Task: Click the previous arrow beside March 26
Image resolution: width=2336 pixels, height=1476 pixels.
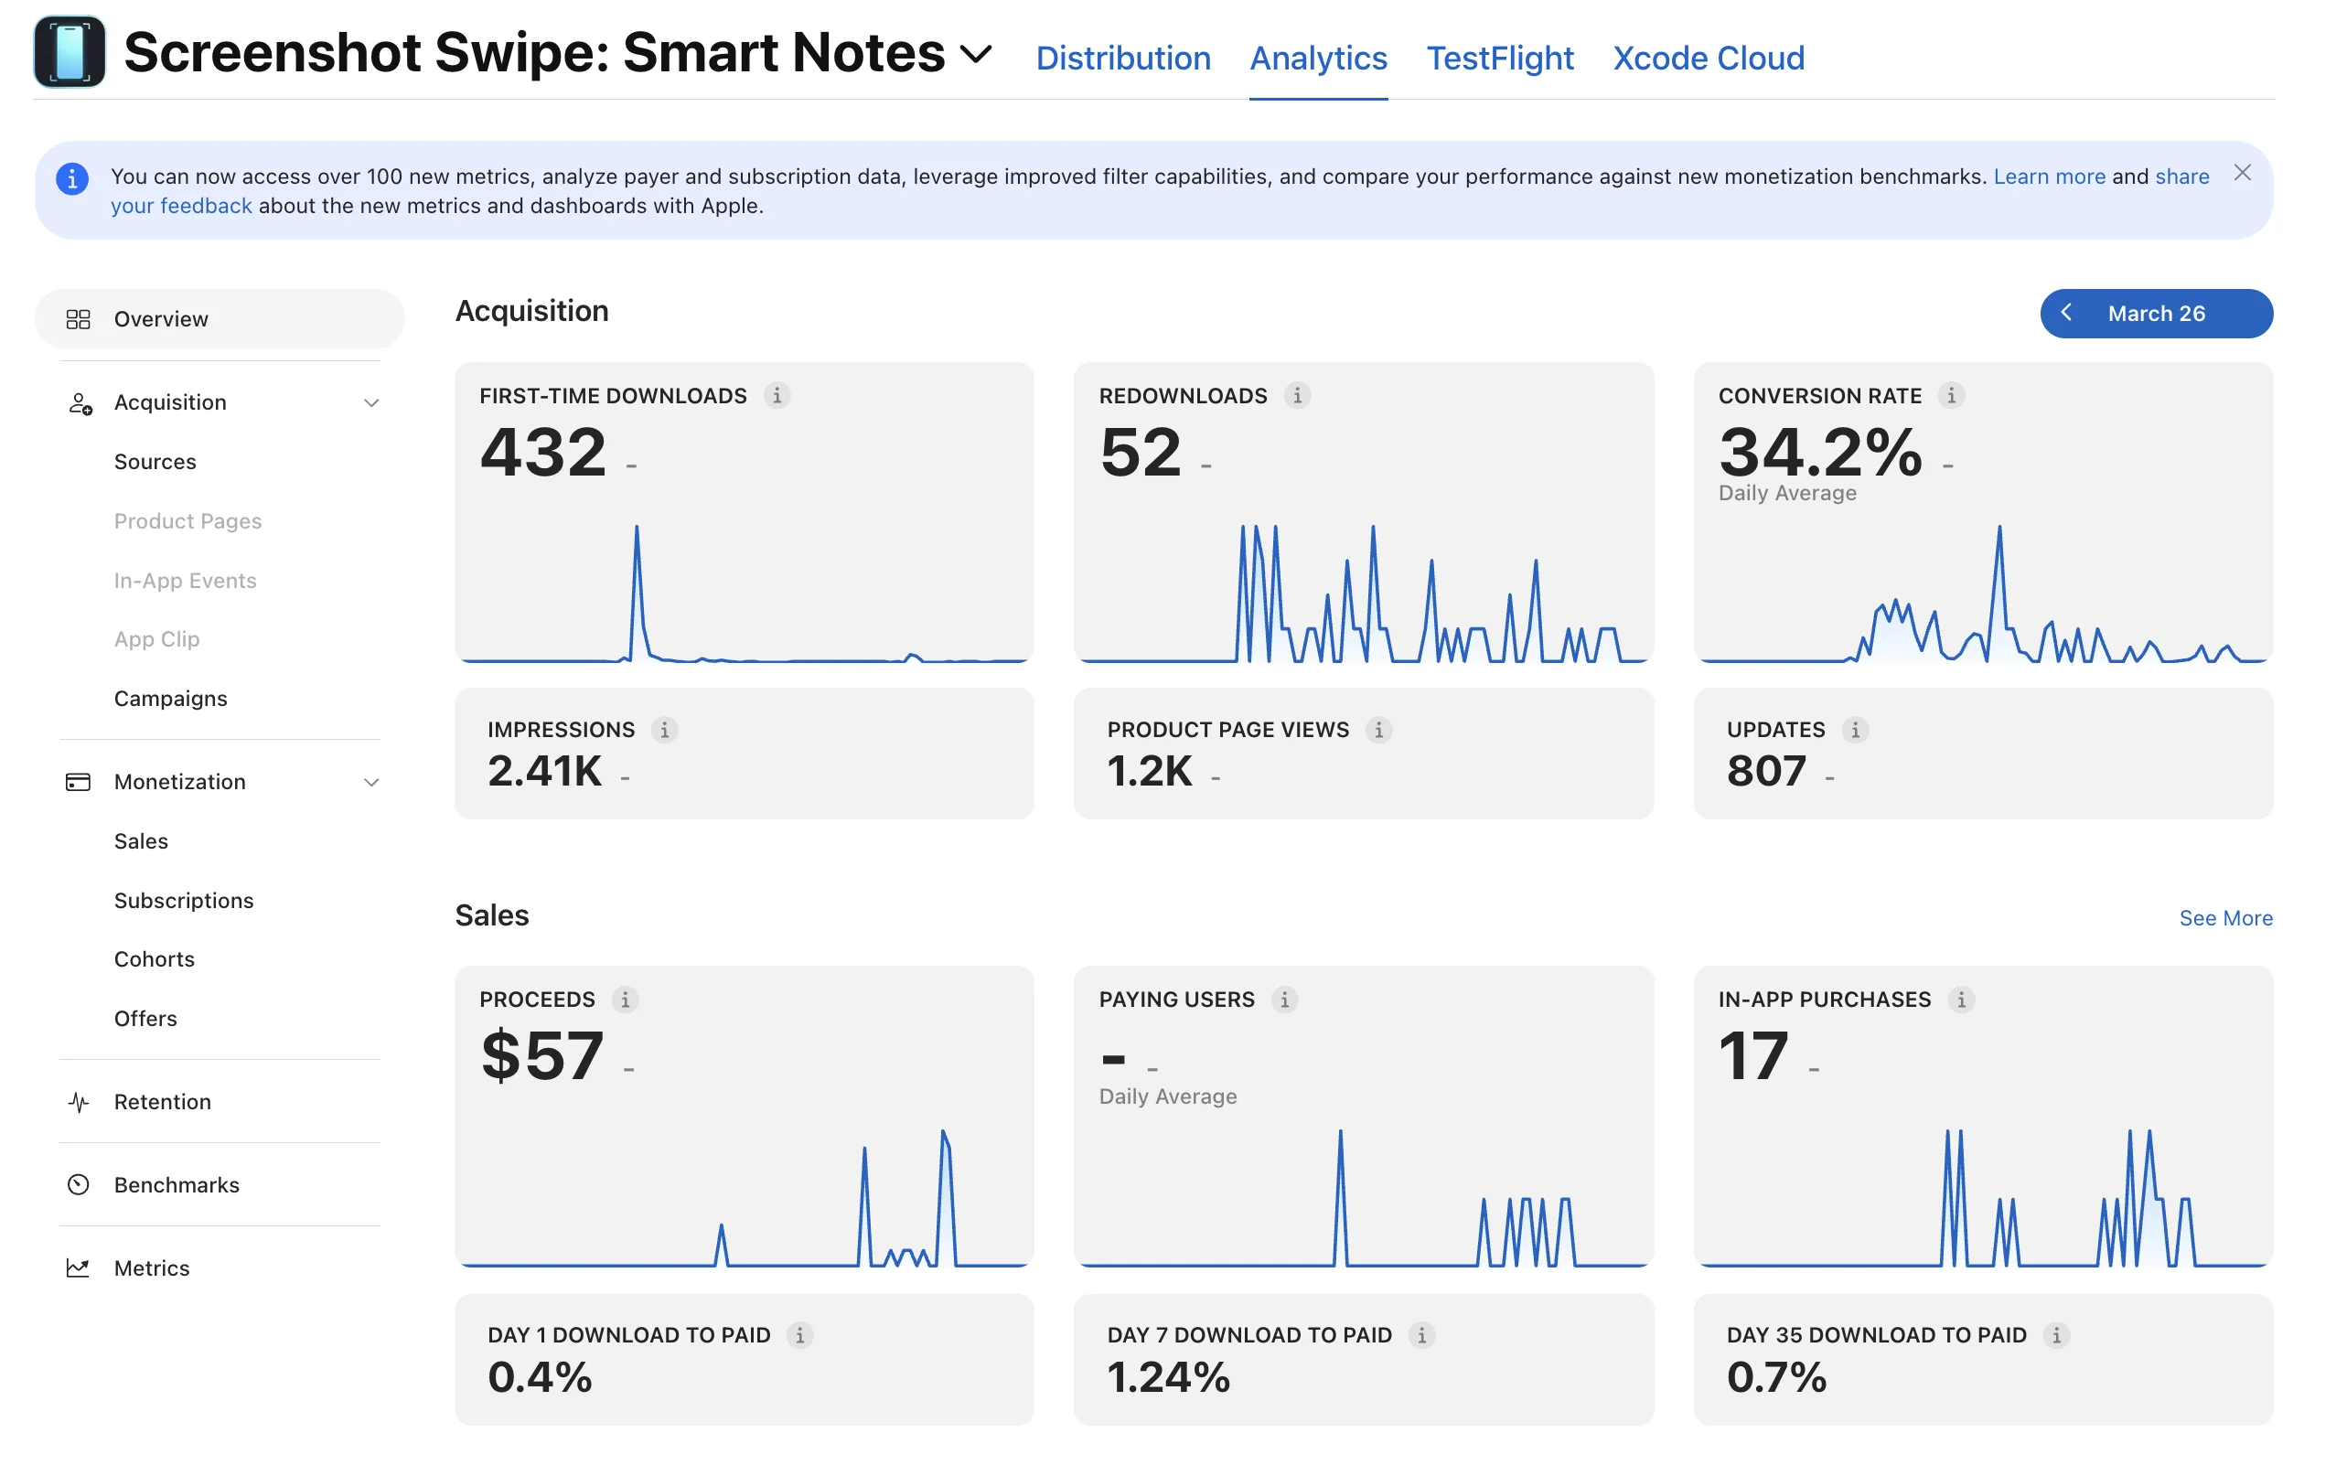Action: 2065,312
